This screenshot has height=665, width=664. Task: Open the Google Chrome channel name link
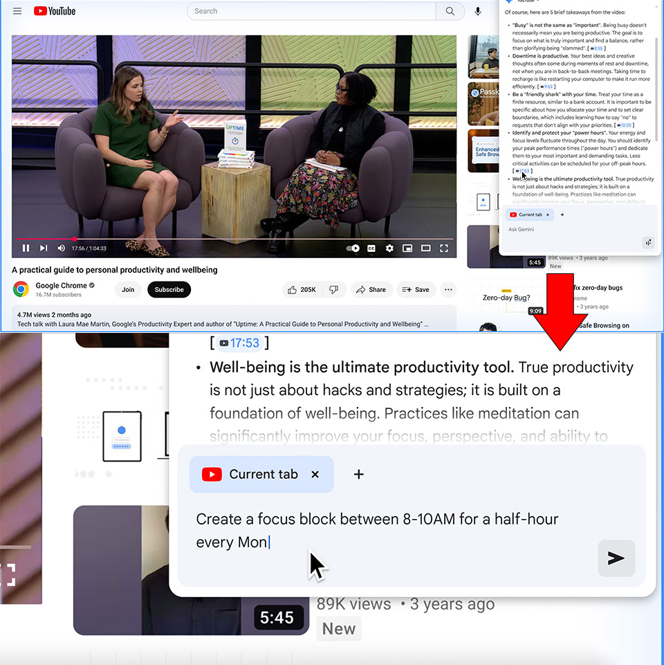61,285
